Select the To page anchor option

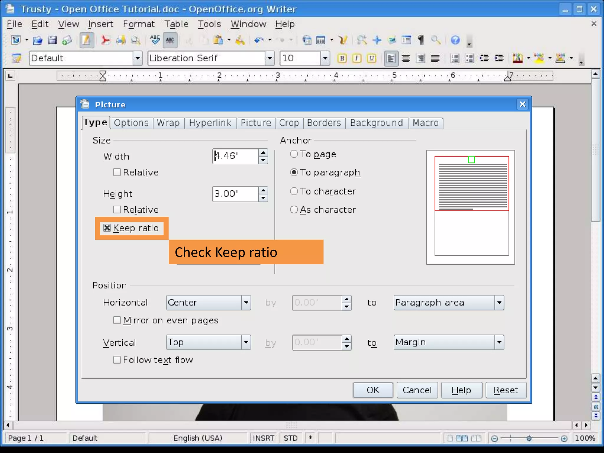pos(294,154)
